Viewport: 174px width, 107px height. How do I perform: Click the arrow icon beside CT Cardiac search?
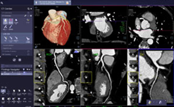pyautogui.click(x=31, y=9)
